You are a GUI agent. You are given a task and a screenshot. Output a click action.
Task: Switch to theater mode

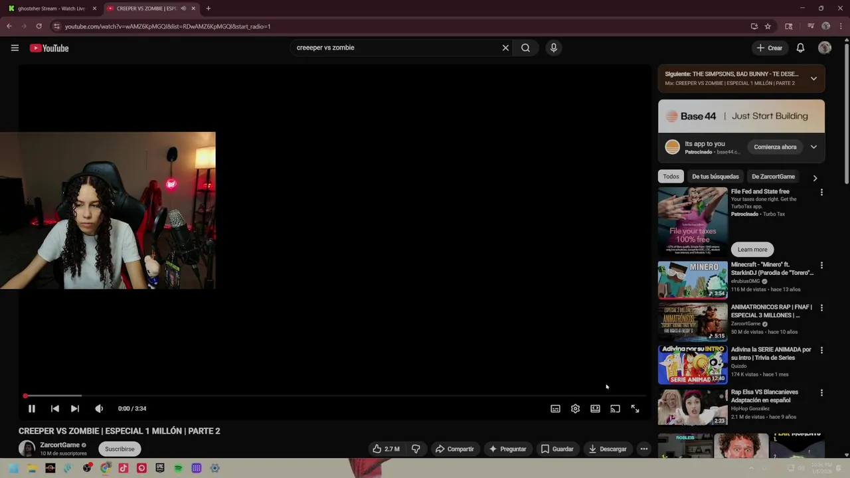595,409
